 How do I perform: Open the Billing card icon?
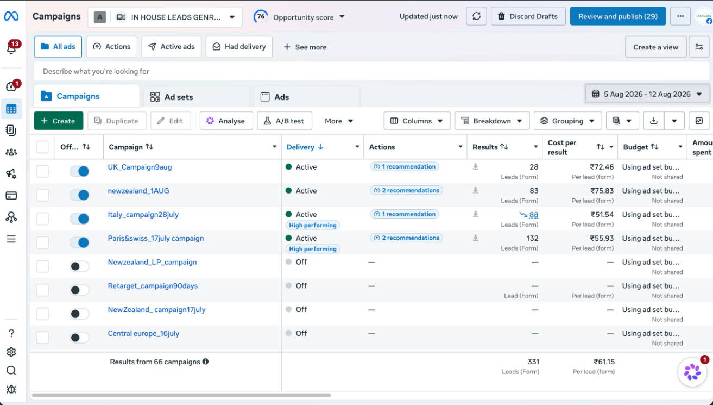pos(11,196)
